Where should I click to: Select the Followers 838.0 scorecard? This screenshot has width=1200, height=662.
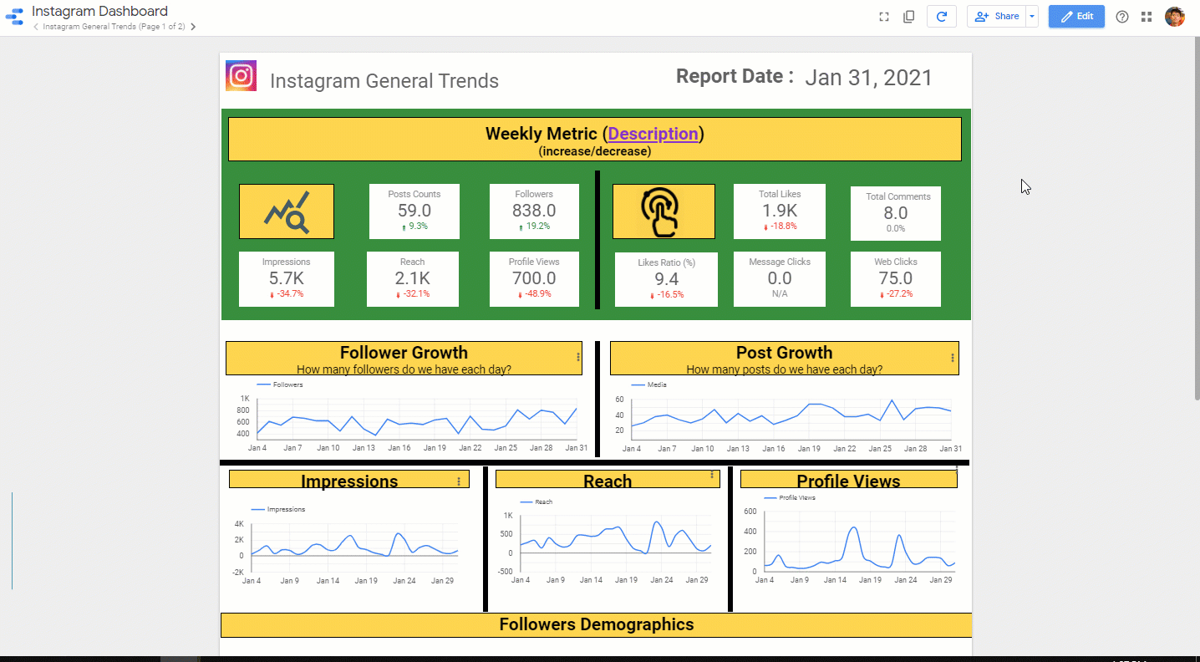[x=534, y=211]
